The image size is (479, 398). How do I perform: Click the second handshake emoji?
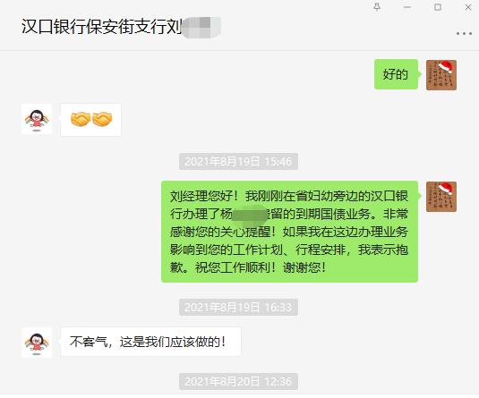(x=102, y=119)
